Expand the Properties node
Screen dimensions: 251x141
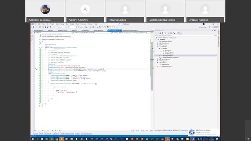pos(158,45)
